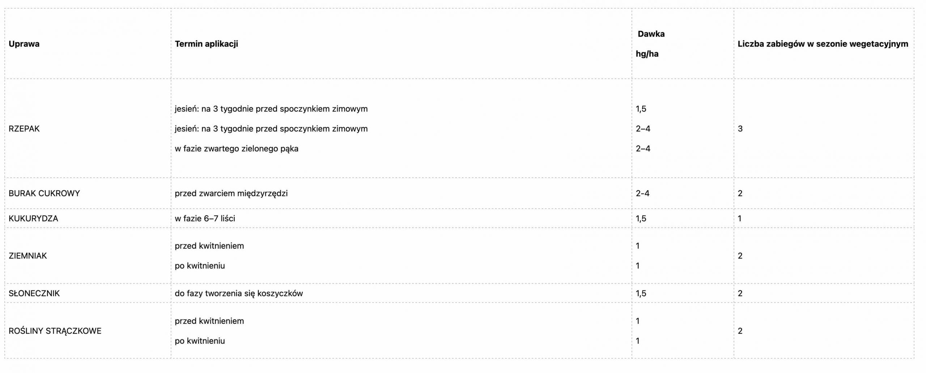Screen dimensions: 926x373
Task: Select the KUKURYDZA crop cell
Action: [33, 218]
